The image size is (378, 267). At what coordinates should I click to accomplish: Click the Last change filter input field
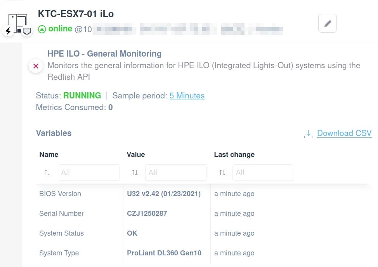(263, 172)
